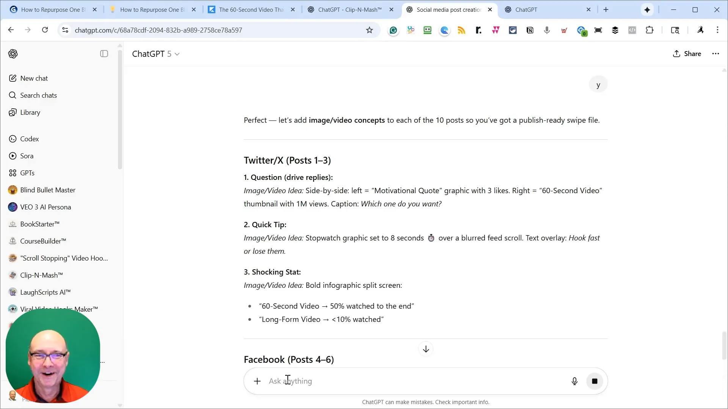
Task: Open the stacked layers extension icon
Action: pos(615,30)
